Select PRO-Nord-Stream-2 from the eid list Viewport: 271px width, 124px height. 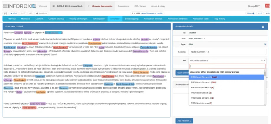click(226, 77)
